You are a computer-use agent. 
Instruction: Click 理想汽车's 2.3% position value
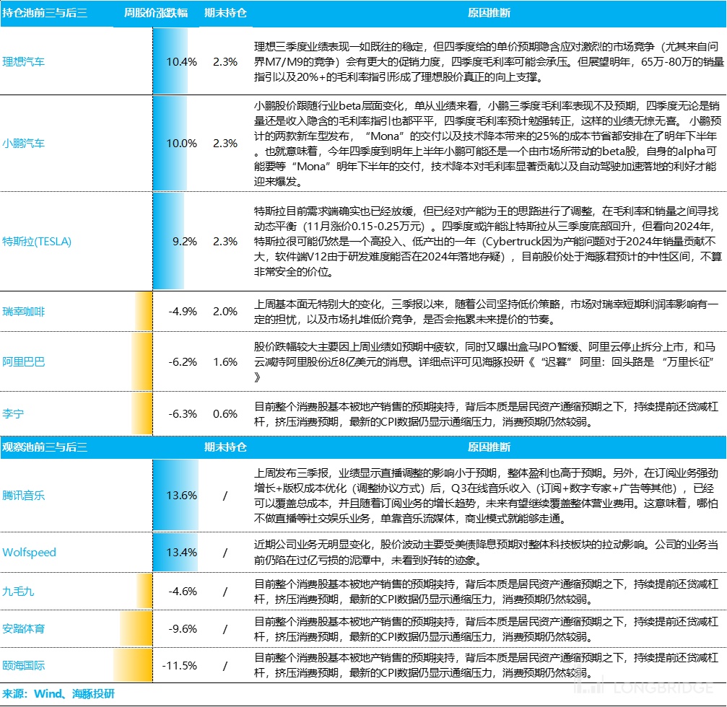point(225,61)
